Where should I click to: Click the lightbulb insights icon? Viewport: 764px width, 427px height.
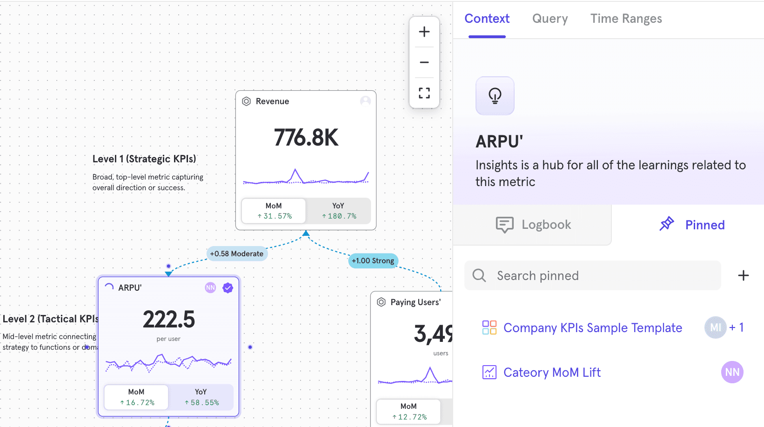[495, 96]
